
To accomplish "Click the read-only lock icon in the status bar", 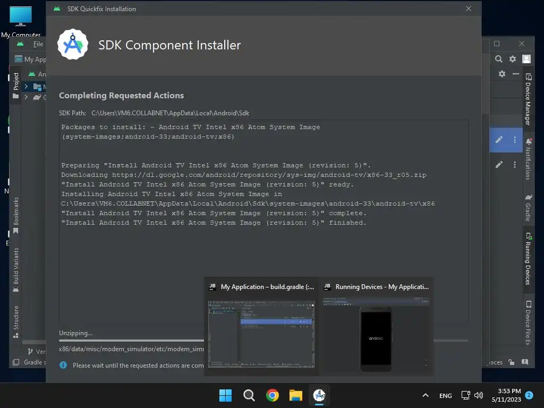I will click(512, 362).
